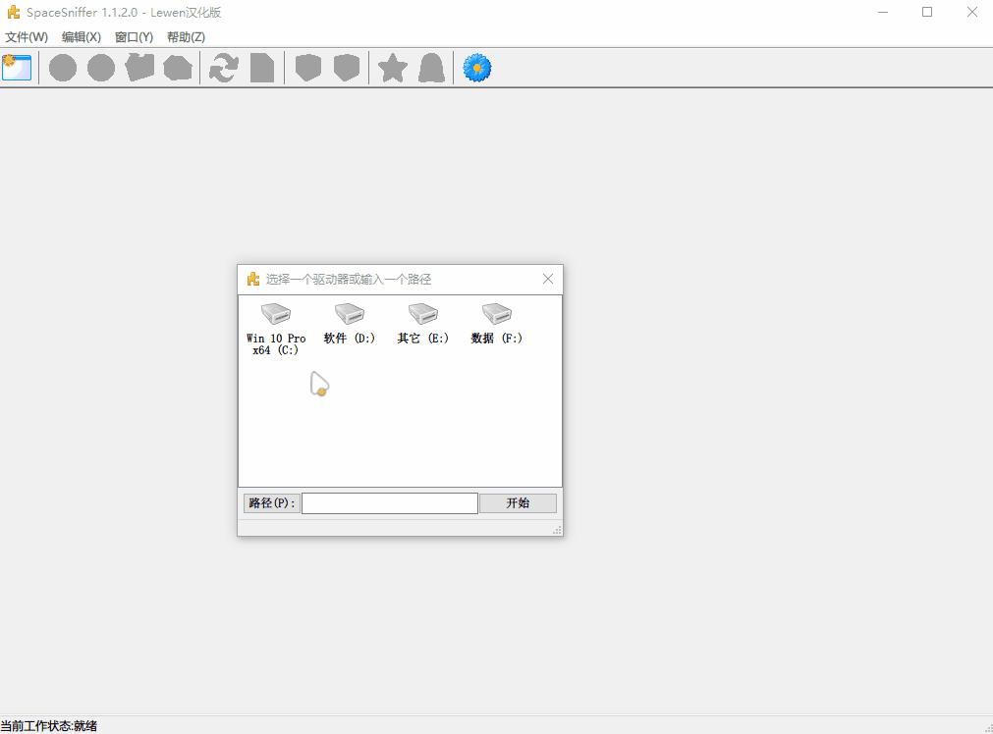The height and width of the screenshot is (734, 993).
Task: Choose the 数据 (F:) drive
Action: coord(497,323)
